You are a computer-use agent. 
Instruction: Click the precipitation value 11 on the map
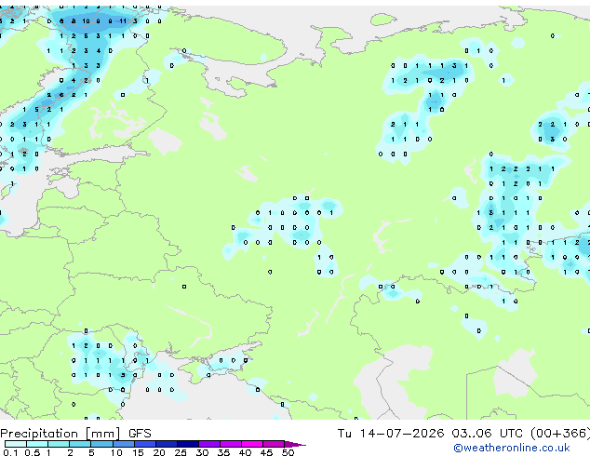(123, 21)
